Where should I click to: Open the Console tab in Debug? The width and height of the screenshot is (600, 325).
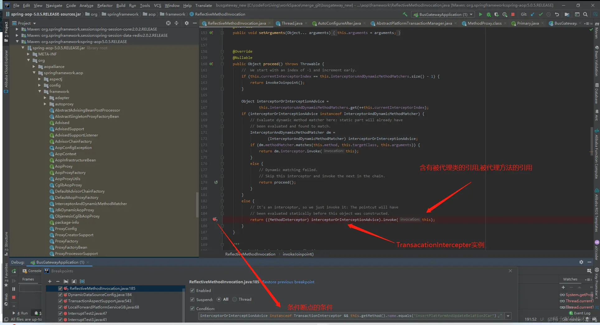[x=32, y=271]
